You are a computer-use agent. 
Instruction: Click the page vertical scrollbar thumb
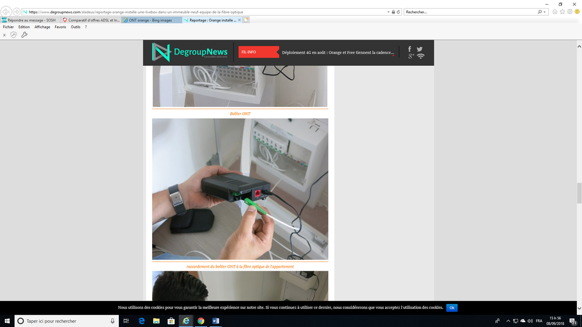pos(579,193)
